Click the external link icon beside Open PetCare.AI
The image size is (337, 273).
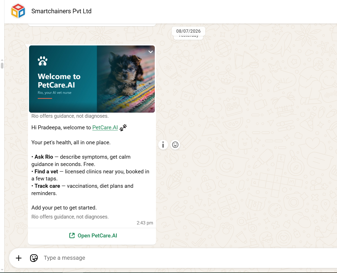coord(72,235)
